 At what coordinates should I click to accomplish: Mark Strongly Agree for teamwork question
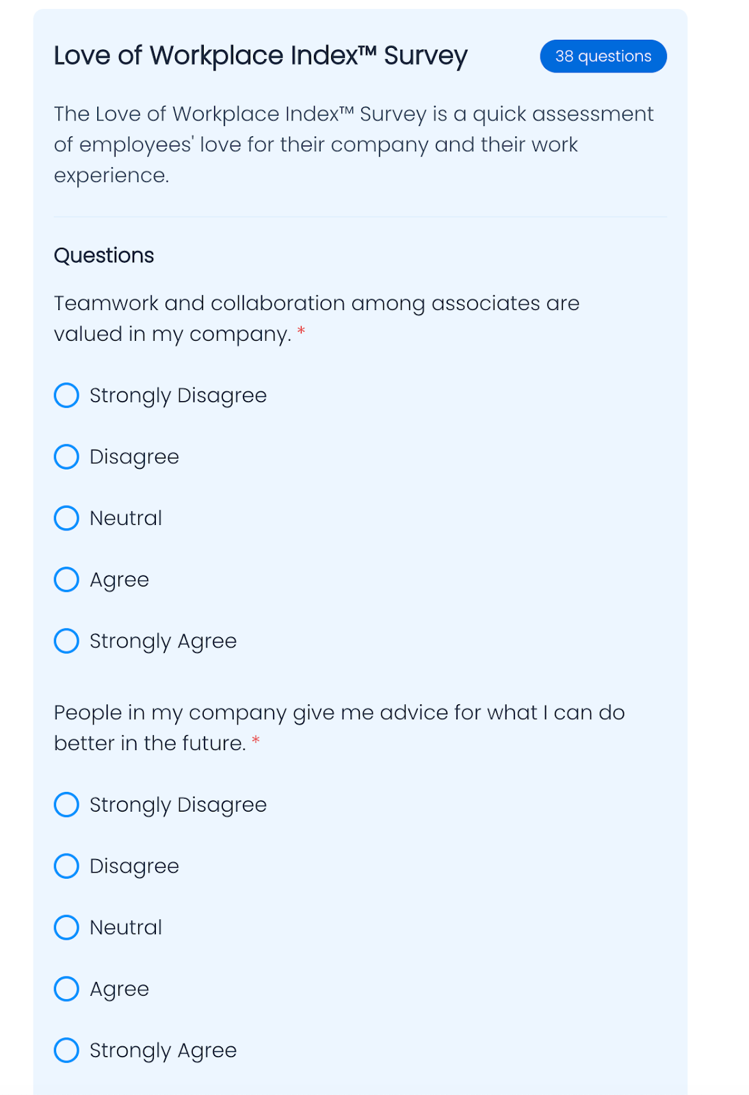pos(66,641)
